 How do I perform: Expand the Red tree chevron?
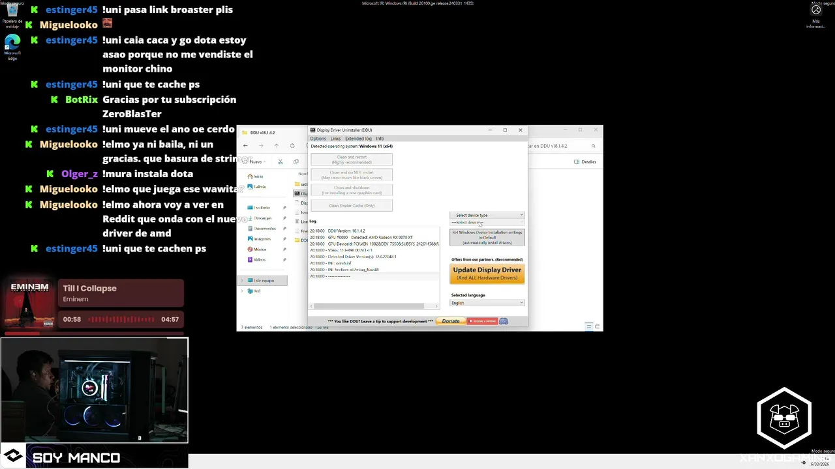tap(242, 291)
